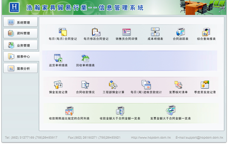
Task: Click the 成本明细表 icon
Action: 155,32
